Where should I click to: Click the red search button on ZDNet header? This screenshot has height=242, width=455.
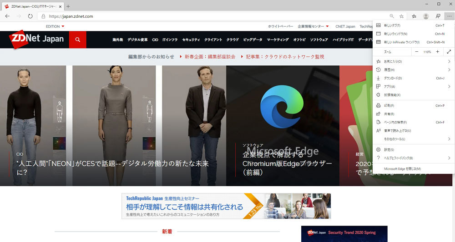coord(77,40)
